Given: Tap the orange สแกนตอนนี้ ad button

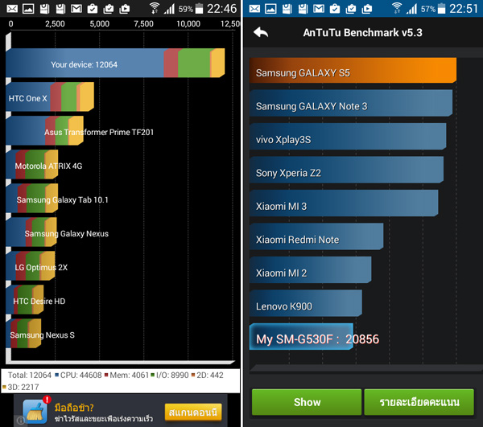Looking at the screenshot, I should pos(193,413).
